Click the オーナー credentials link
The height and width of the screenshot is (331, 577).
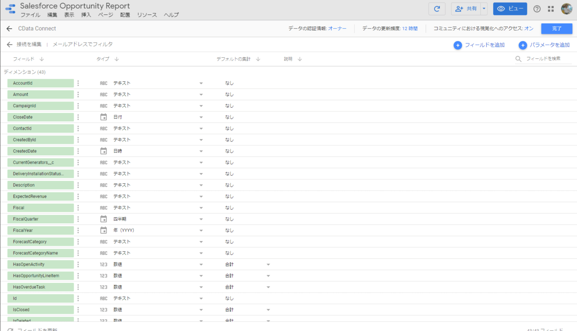[x=337, y=29]
